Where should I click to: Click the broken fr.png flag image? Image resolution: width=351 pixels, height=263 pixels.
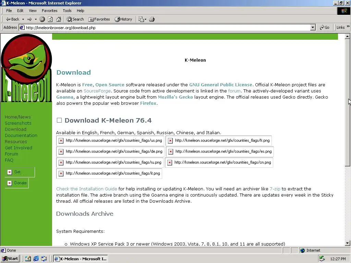[219, 140]
